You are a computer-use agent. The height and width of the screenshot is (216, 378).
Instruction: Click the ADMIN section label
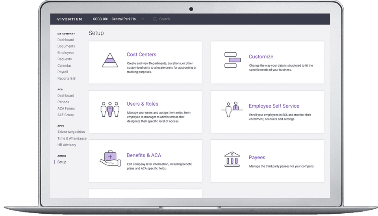[62, 156]
